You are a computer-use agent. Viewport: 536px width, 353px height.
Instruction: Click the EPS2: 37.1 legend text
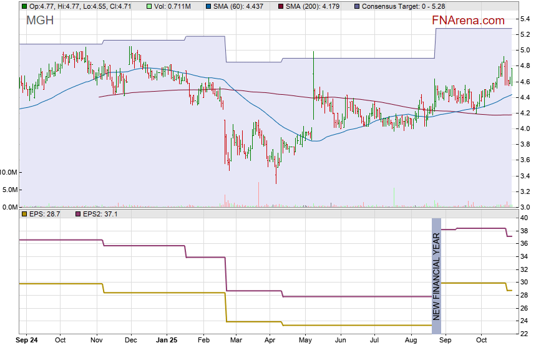point(100,214)
